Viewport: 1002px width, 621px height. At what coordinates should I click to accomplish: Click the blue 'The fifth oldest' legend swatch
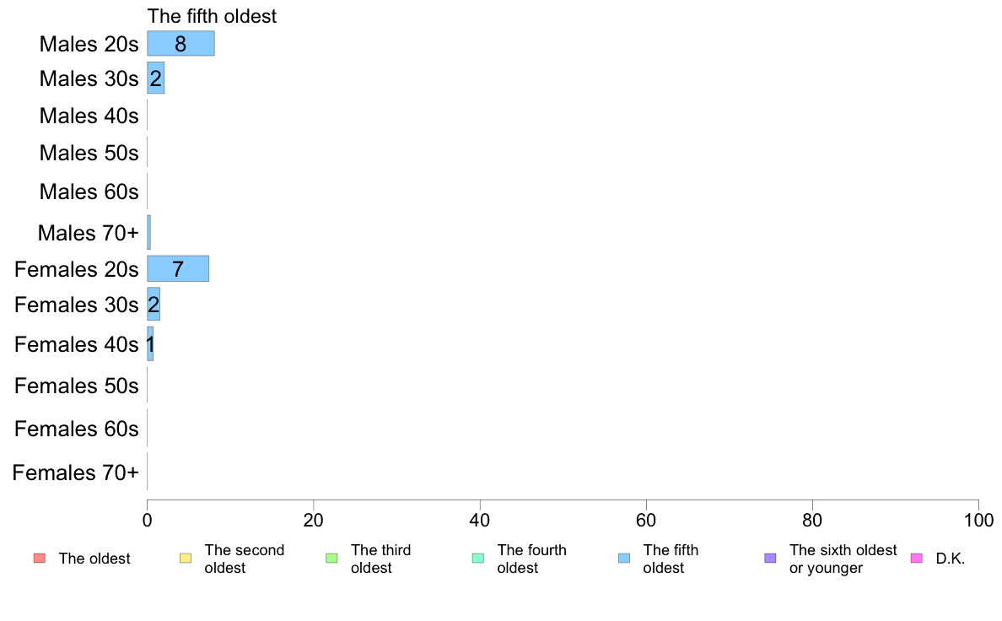[x=624, y=559]
